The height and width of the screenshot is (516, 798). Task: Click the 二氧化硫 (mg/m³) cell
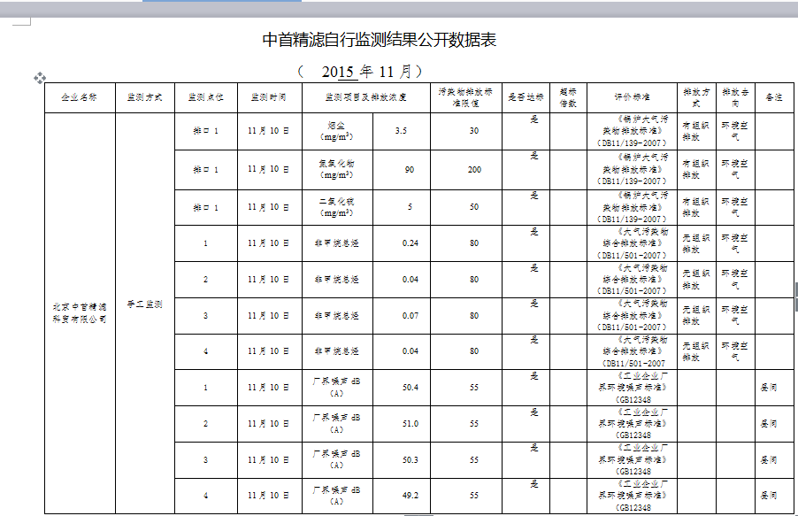click(x=337, y=207)
